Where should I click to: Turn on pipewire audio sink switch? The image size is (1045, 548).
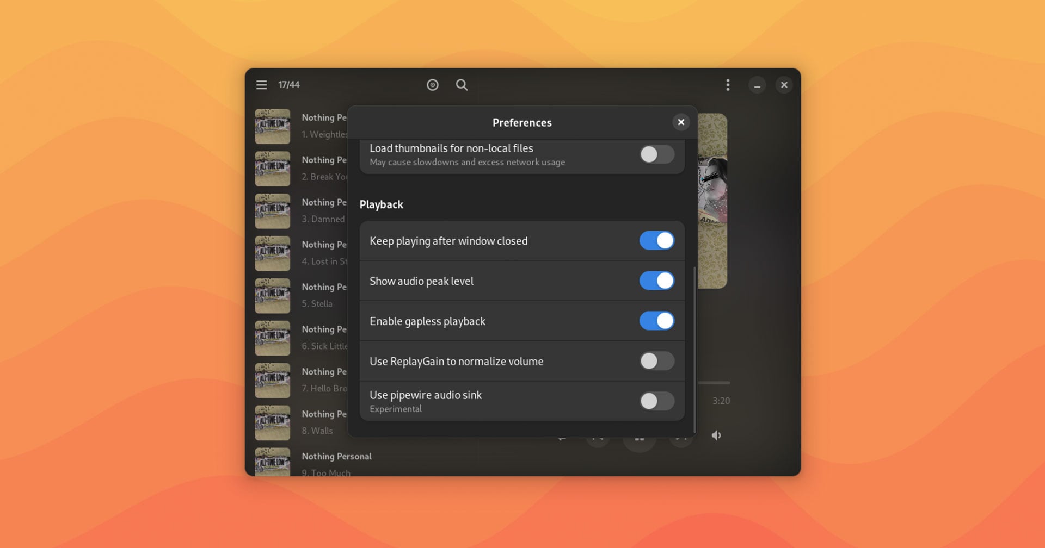[x=657, y=401]
